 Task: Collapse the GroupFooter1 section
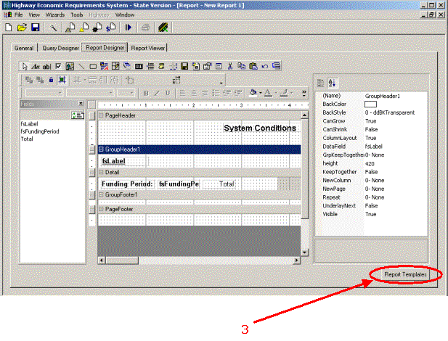(101, 194)
